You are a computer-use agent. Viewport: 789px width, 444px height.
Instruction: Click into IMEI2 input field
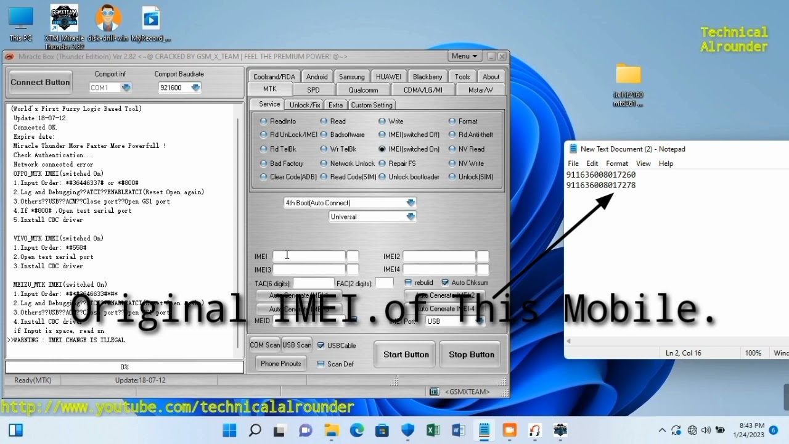pos(439,256)
